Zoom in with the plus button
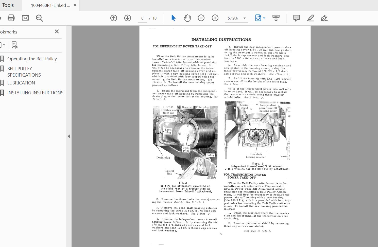The image size is (378, 247). click(x=215, y=18)
